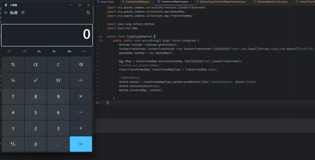
Task: Click the calculator display showing 0
Action: tap(47, 35)
